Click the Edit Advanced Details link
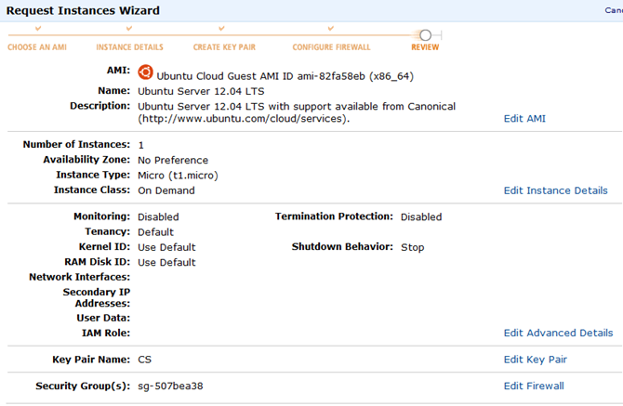The height and width of the screenshot is (406, 623). tap(558, 333)
